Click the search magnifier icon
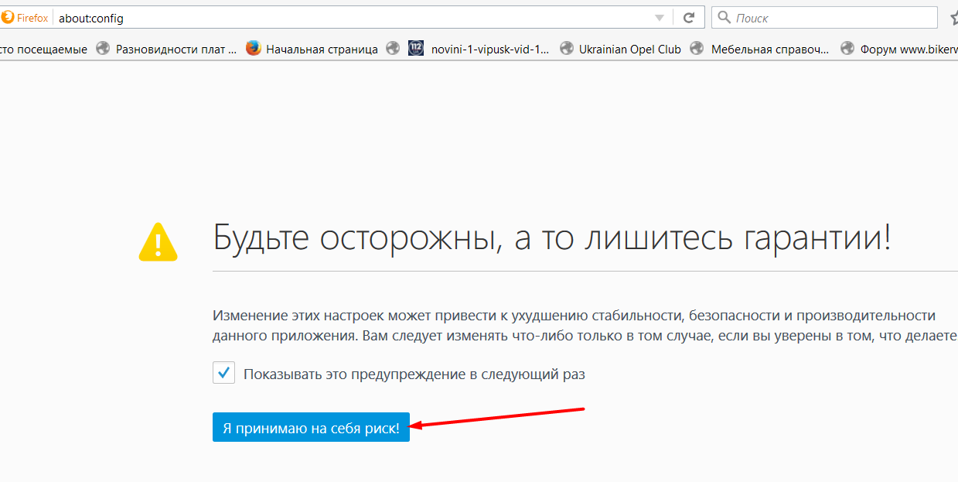The width and height of the screenshot is (958, 482). click(722, 17)
